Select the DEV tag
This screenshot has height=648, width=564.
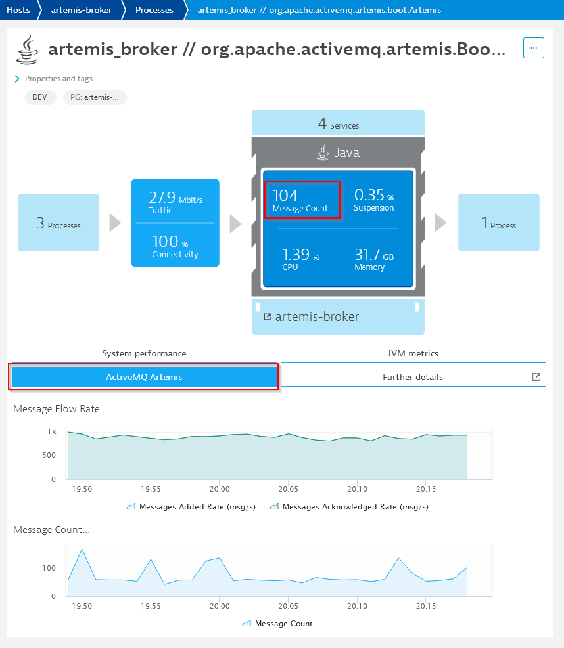39,97
